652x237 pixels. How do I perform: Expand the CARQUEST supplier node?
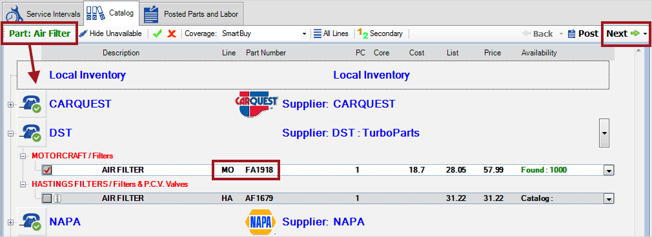tap(11, 105)
